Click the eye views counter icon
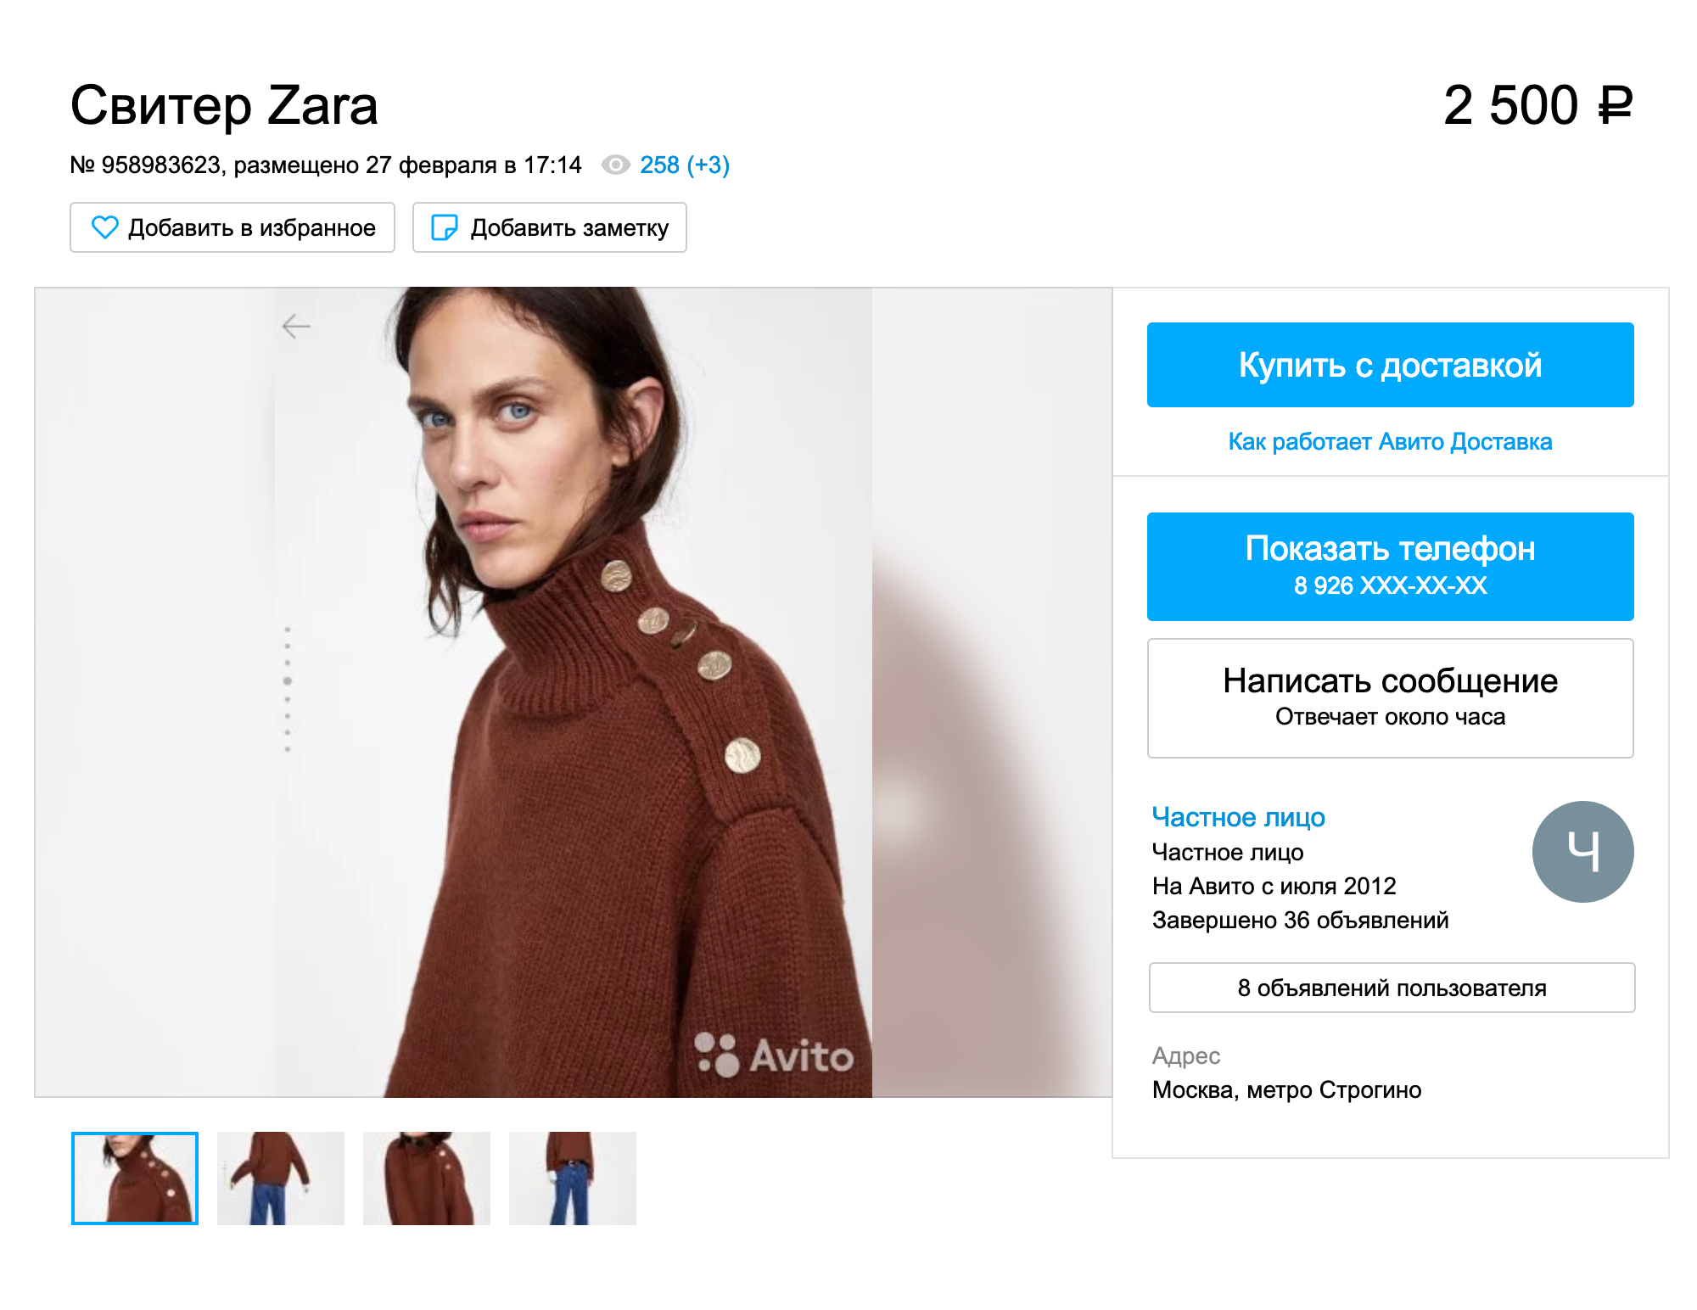1697x1310 pixels. click(x=615, y=165)
